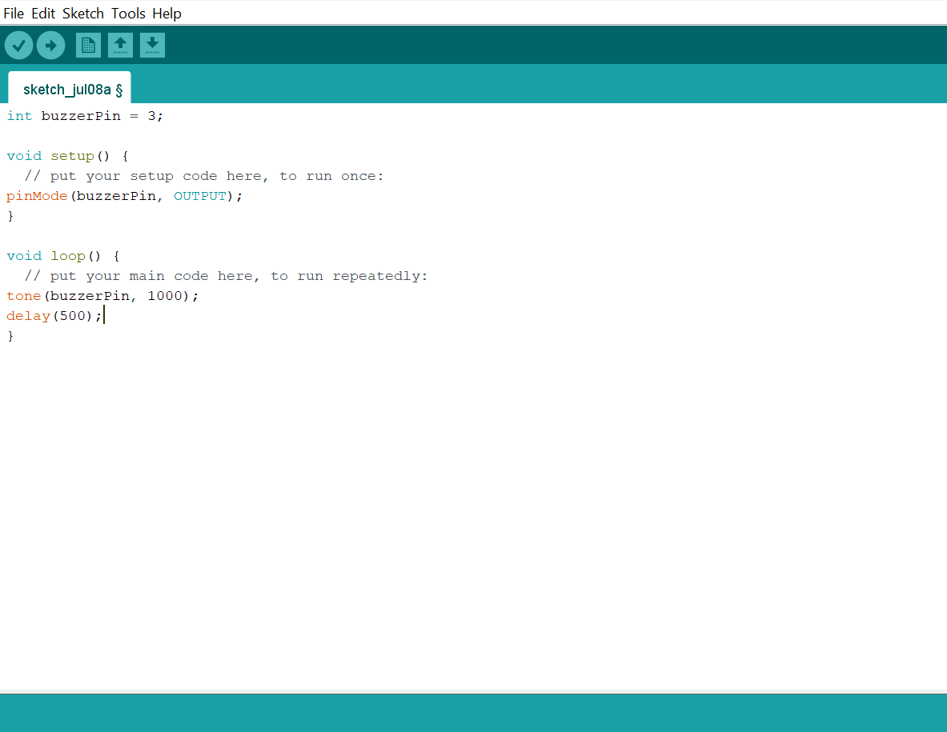
Task: Click the setup comment 'to run once:' line
Action: pos(204,176)
